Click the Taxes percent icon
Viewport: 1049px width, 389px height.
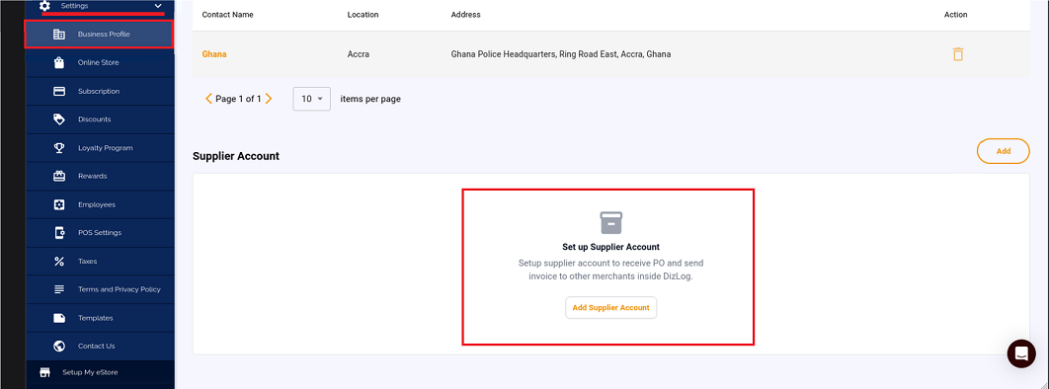click(59, 262)
